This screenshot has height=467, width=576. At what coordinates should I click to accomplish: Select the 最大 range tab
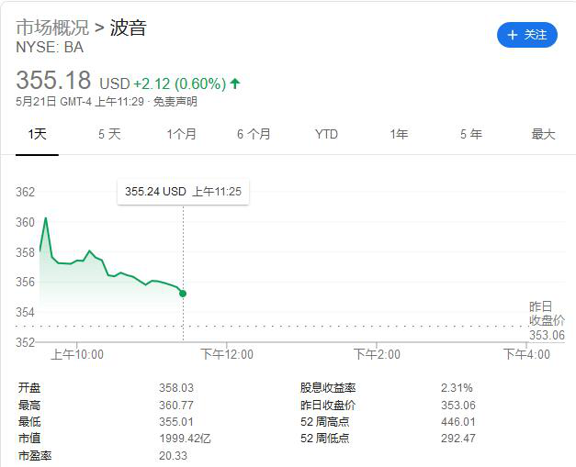pos(543,134)
